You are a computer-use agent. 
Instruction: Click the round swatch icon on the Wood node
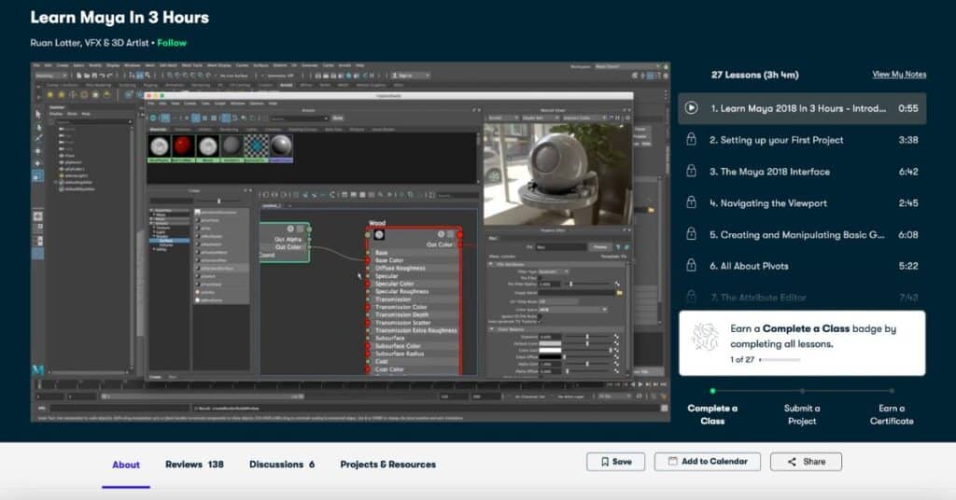point(379,235)
